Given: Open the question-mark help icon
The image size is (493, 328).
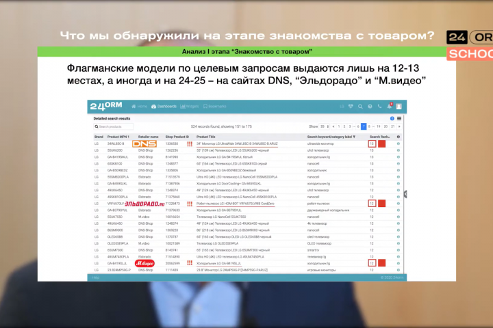Looking at the screenshot, I should click(370, 107).
